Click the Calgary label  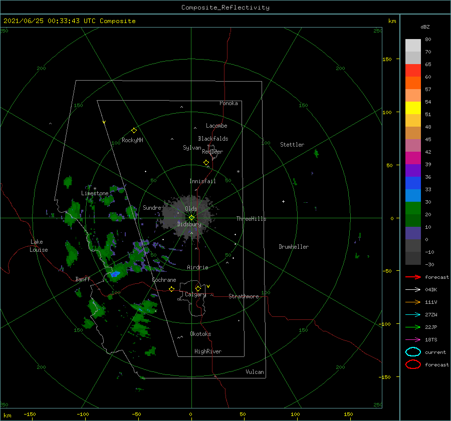[195, 294]
